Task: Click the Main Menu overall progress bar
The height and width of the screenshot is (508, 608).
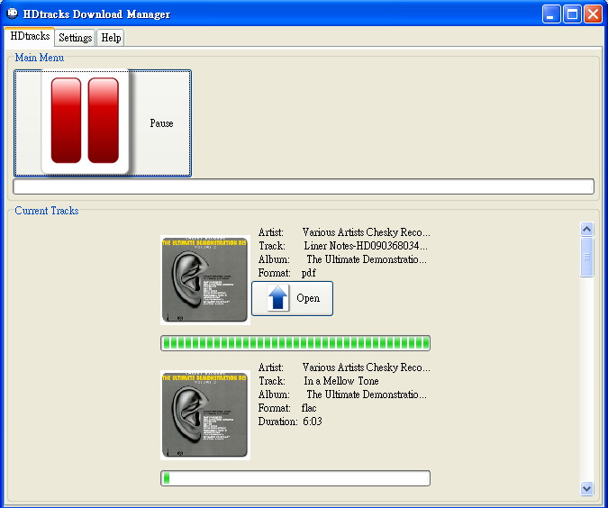Action: coord(304,186)
